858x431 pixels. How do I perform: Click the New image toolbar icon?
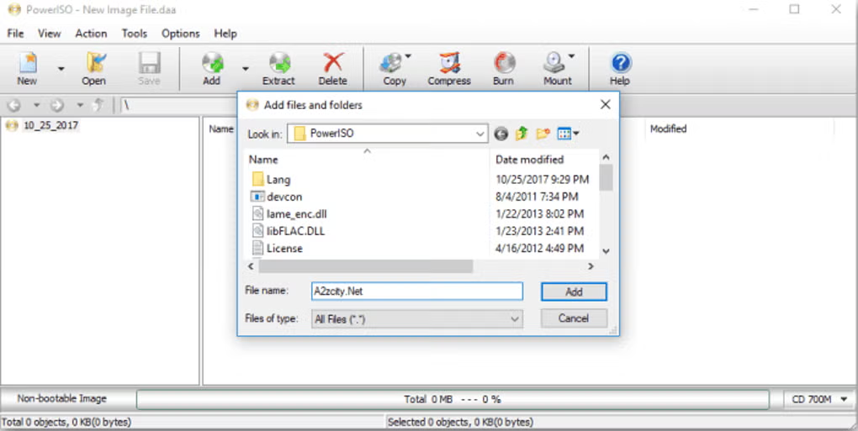click(27, 66)
